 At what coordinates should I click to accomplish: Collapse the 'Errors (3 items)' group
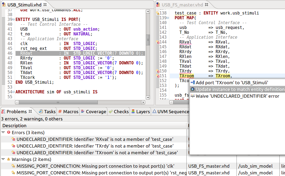coord(3,132)
